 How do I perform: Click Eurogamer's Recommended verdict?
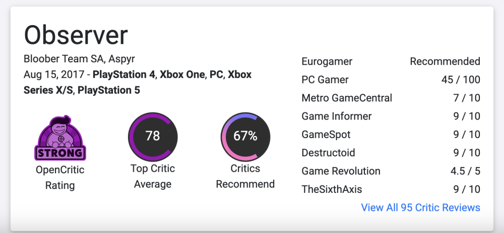[445, 61]
